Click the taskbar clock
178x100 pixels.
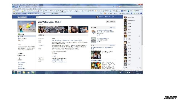(138, 72)
